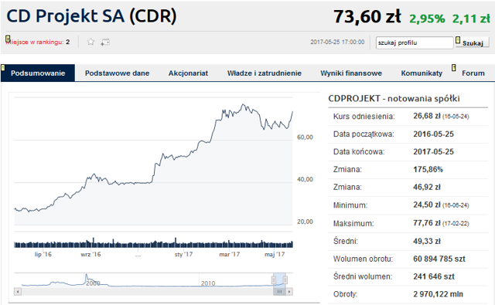495x305 pixels.
Task: Add CD Projekt to favorites with star
Action: (90, 42)
